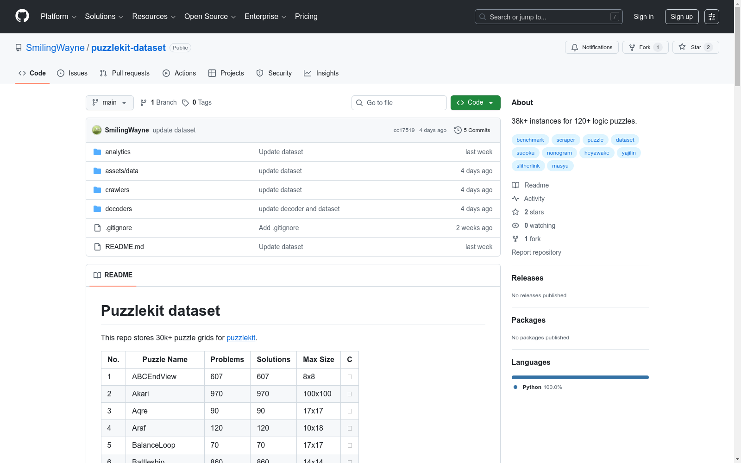Click the Sign in link
The image size is (741, 463).
[644, 17]
